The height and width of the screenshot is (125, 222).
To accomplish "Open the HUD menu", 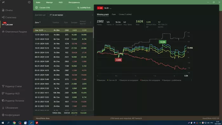I will click(x=61, y=2).
